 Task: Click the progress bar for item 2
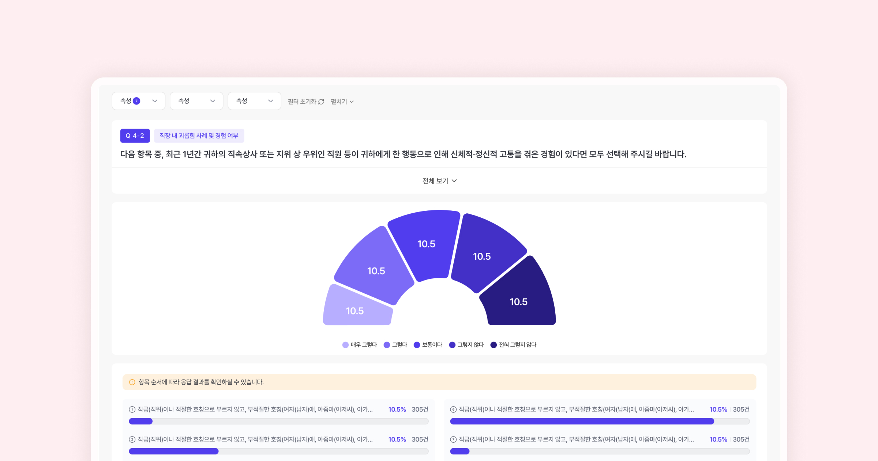tap(278, 452)
